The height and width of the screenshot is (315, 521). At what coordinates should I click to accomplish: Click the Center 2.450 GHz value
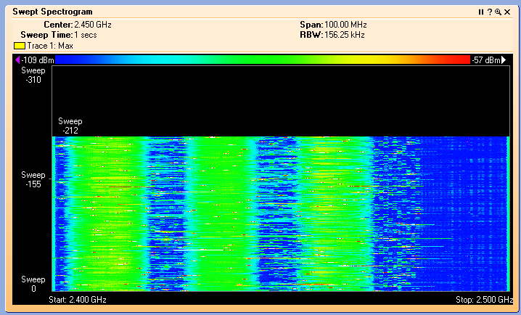[x=93, y=25]
